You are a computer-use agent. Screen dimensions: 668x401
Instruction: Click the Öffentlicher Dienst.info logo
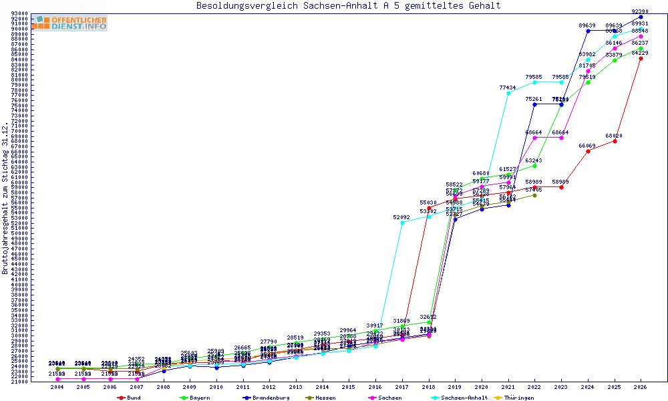70,23
